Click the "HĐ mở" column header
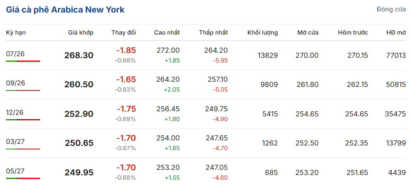The height and width of the screenshot is (186, 411). [396, 33]
